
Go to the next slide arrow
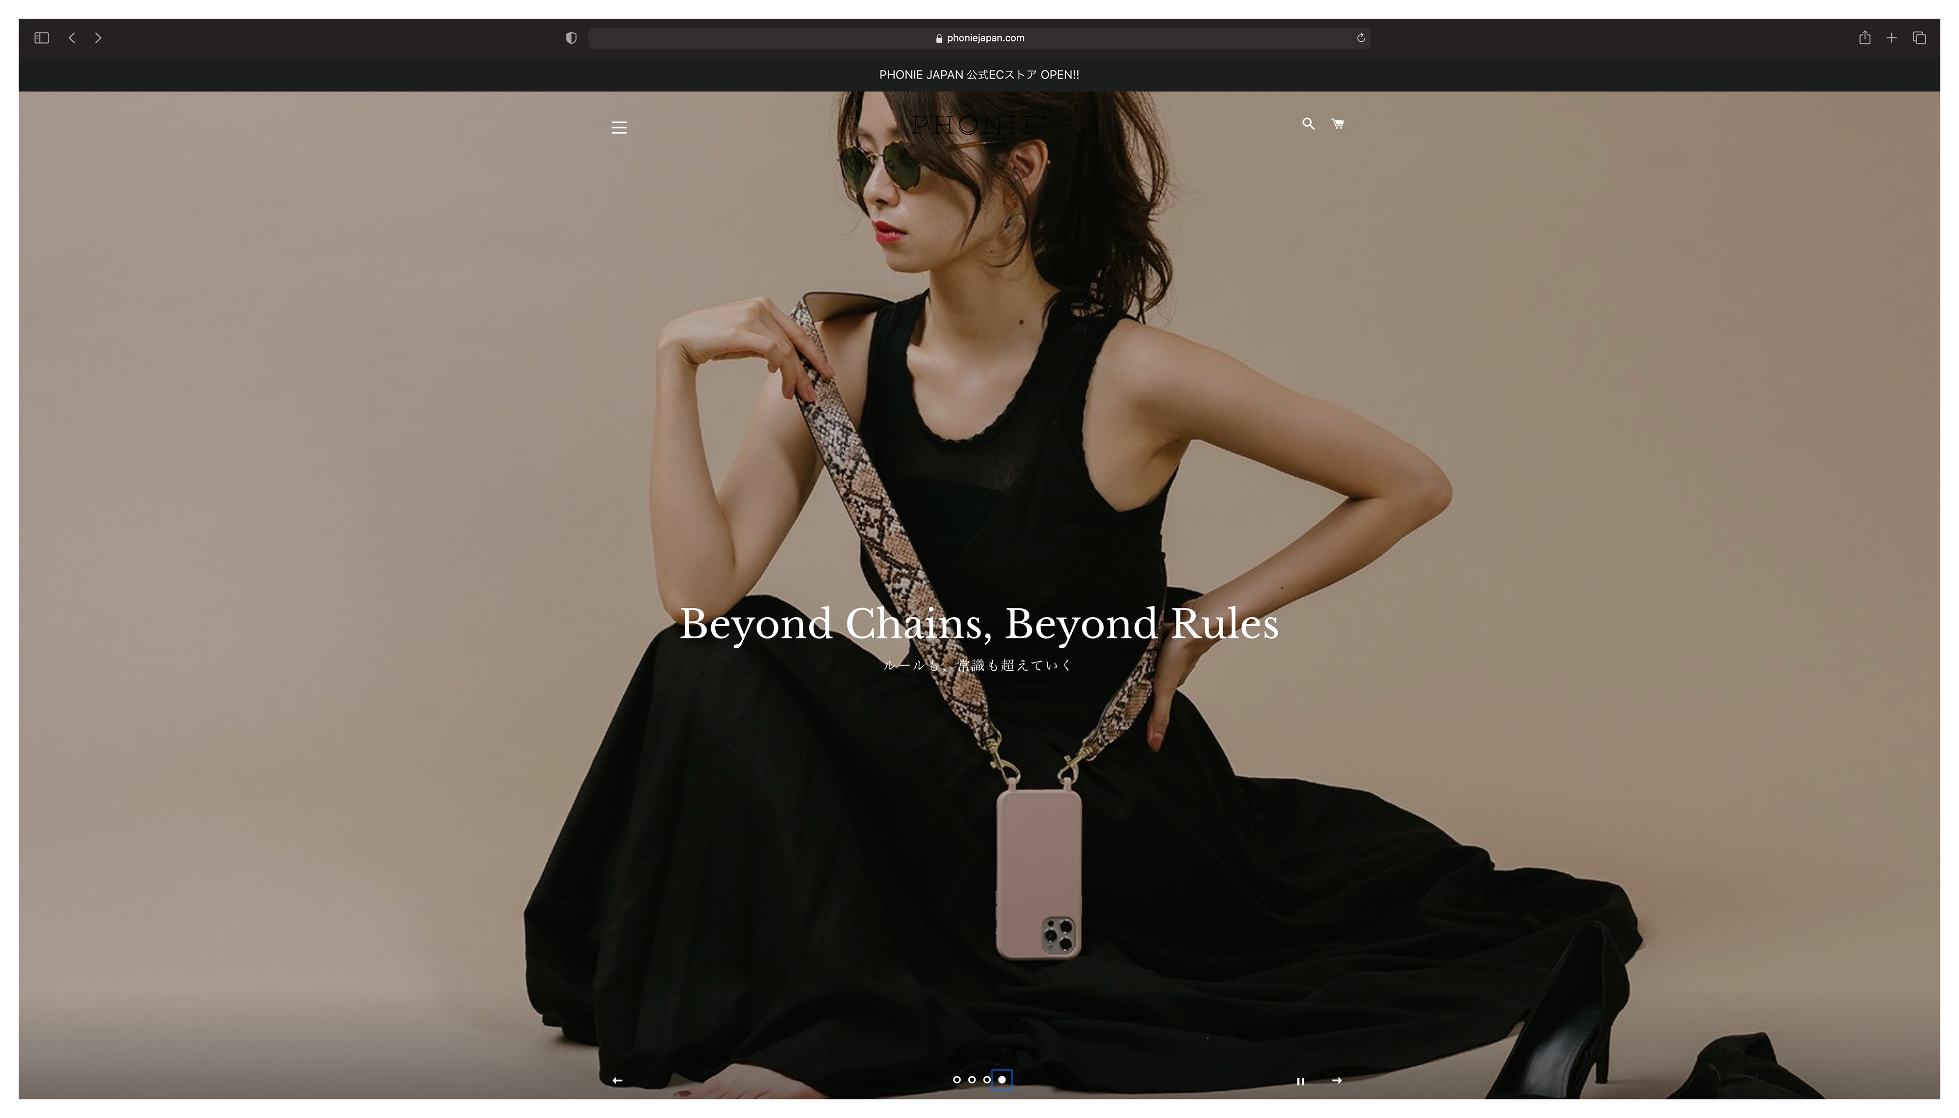click(1337, 1080)
